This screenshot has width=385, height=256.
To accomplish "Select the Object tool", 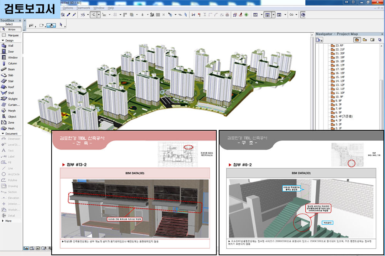I will (x=11, y=116).
